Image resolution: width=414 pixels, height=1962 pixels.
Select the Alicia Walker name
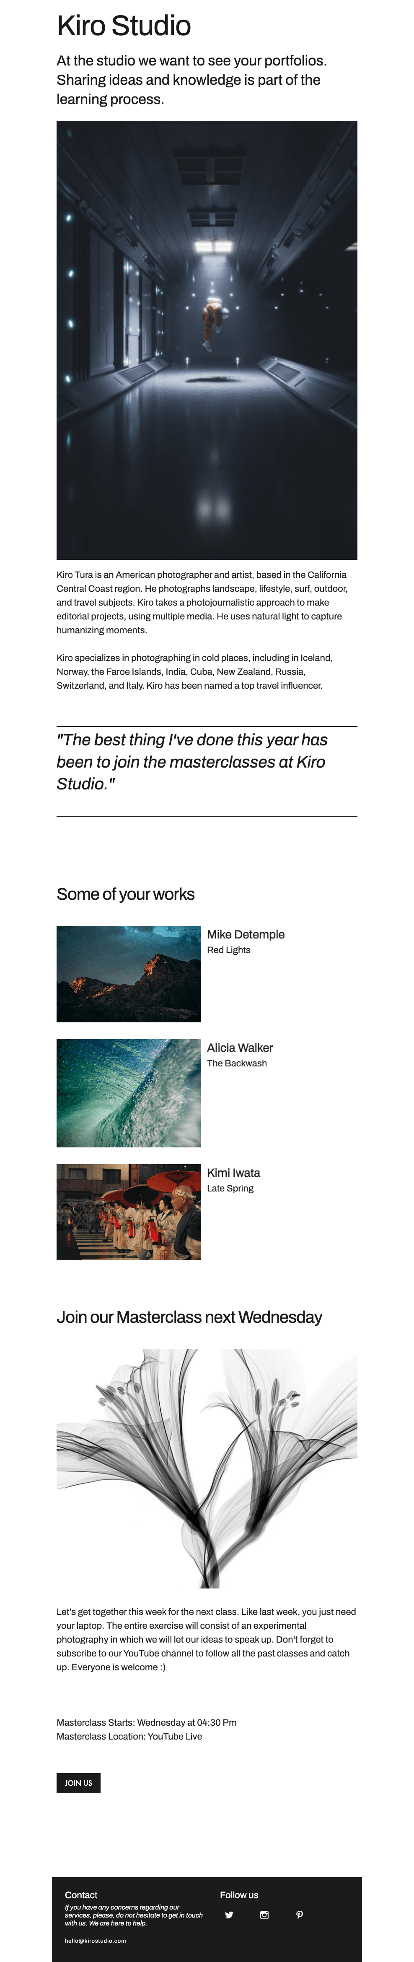pyautogui.click(x=240, y=1048)
